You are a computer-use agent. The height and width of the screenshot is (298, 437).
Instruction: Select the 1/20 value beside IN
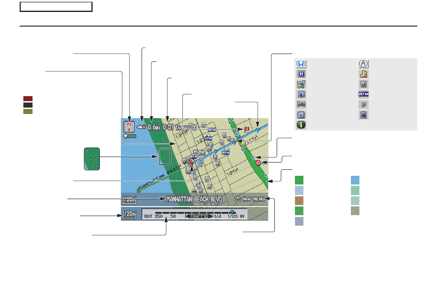click(232, 217)
